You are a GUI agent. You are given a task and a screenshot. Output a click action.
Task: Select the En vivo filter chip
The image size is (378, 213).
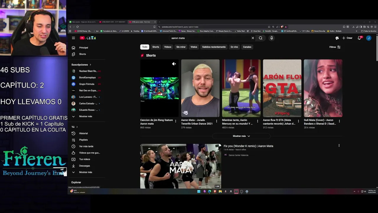click(x=234, y=47)
